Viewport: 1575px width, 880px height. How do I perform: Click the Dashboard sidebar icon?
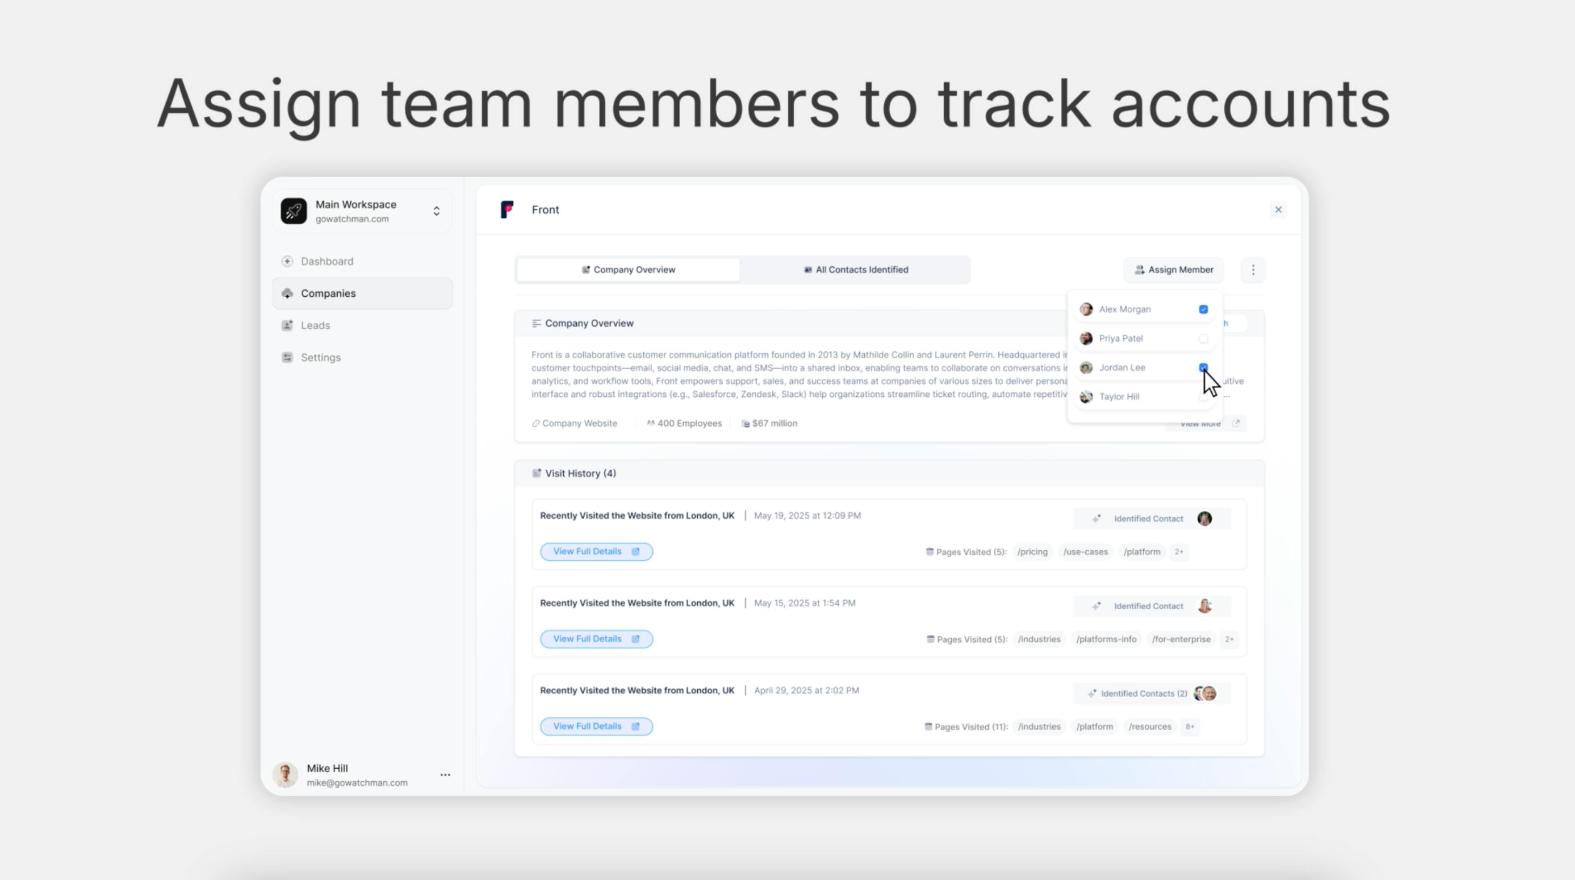click(x=287, y=261)
